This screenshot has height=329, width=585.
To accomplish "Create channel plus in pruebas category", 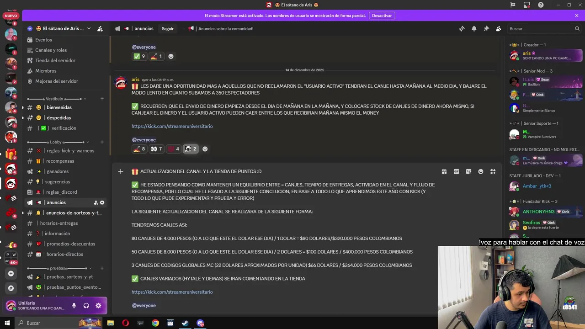I will pyautogui.click(x=102, y=268).
